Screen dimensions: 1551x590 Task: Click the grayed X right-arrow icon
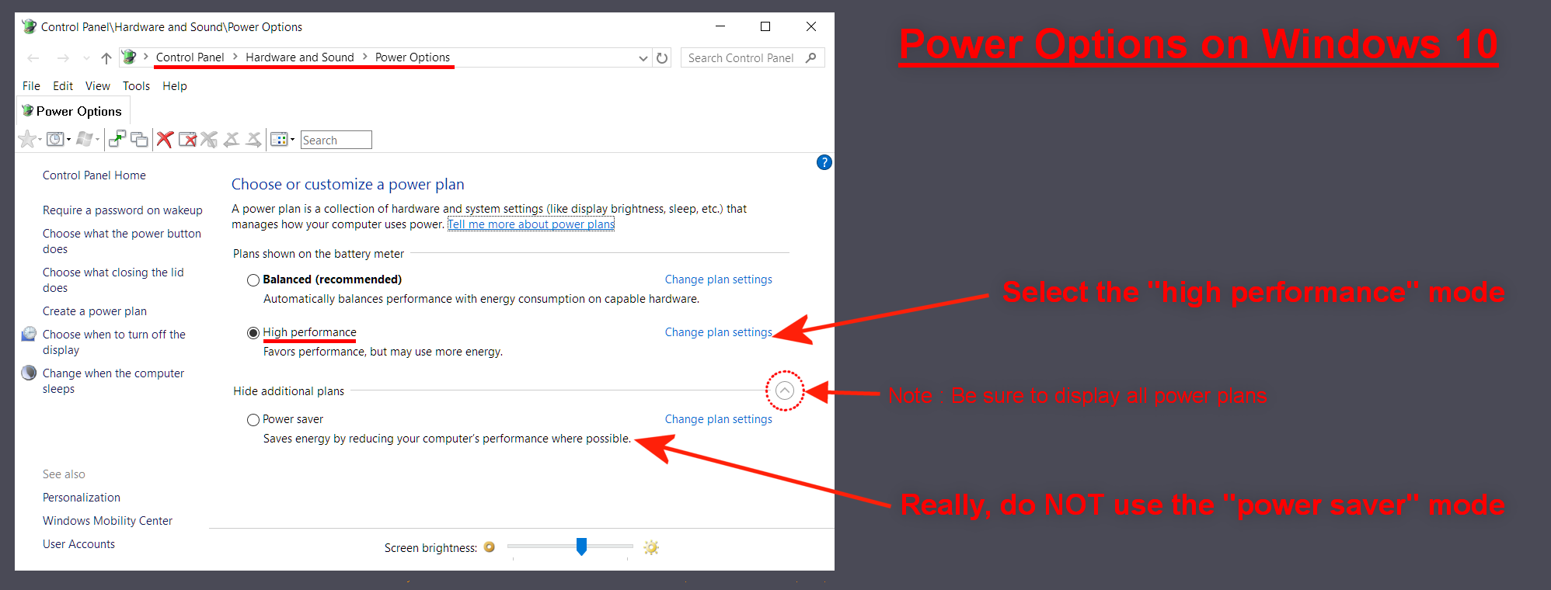click(x=254, y=140)
